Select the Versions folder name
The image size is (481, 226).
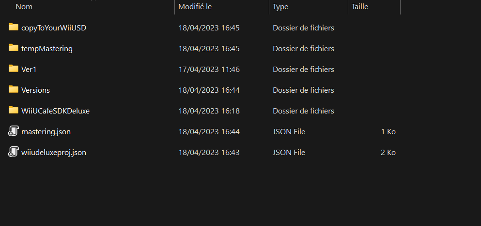tap(35, 90)
